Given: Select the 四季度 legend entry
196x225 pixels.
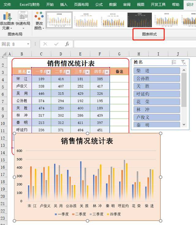Looking at the screenshot, I should pyautogui.click(x=114, y=214).
